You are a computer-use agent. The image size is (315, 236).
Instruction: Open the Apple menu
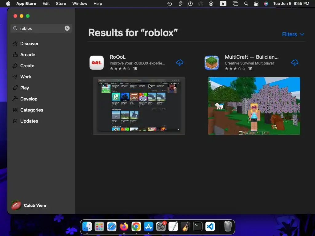(8, 4)
